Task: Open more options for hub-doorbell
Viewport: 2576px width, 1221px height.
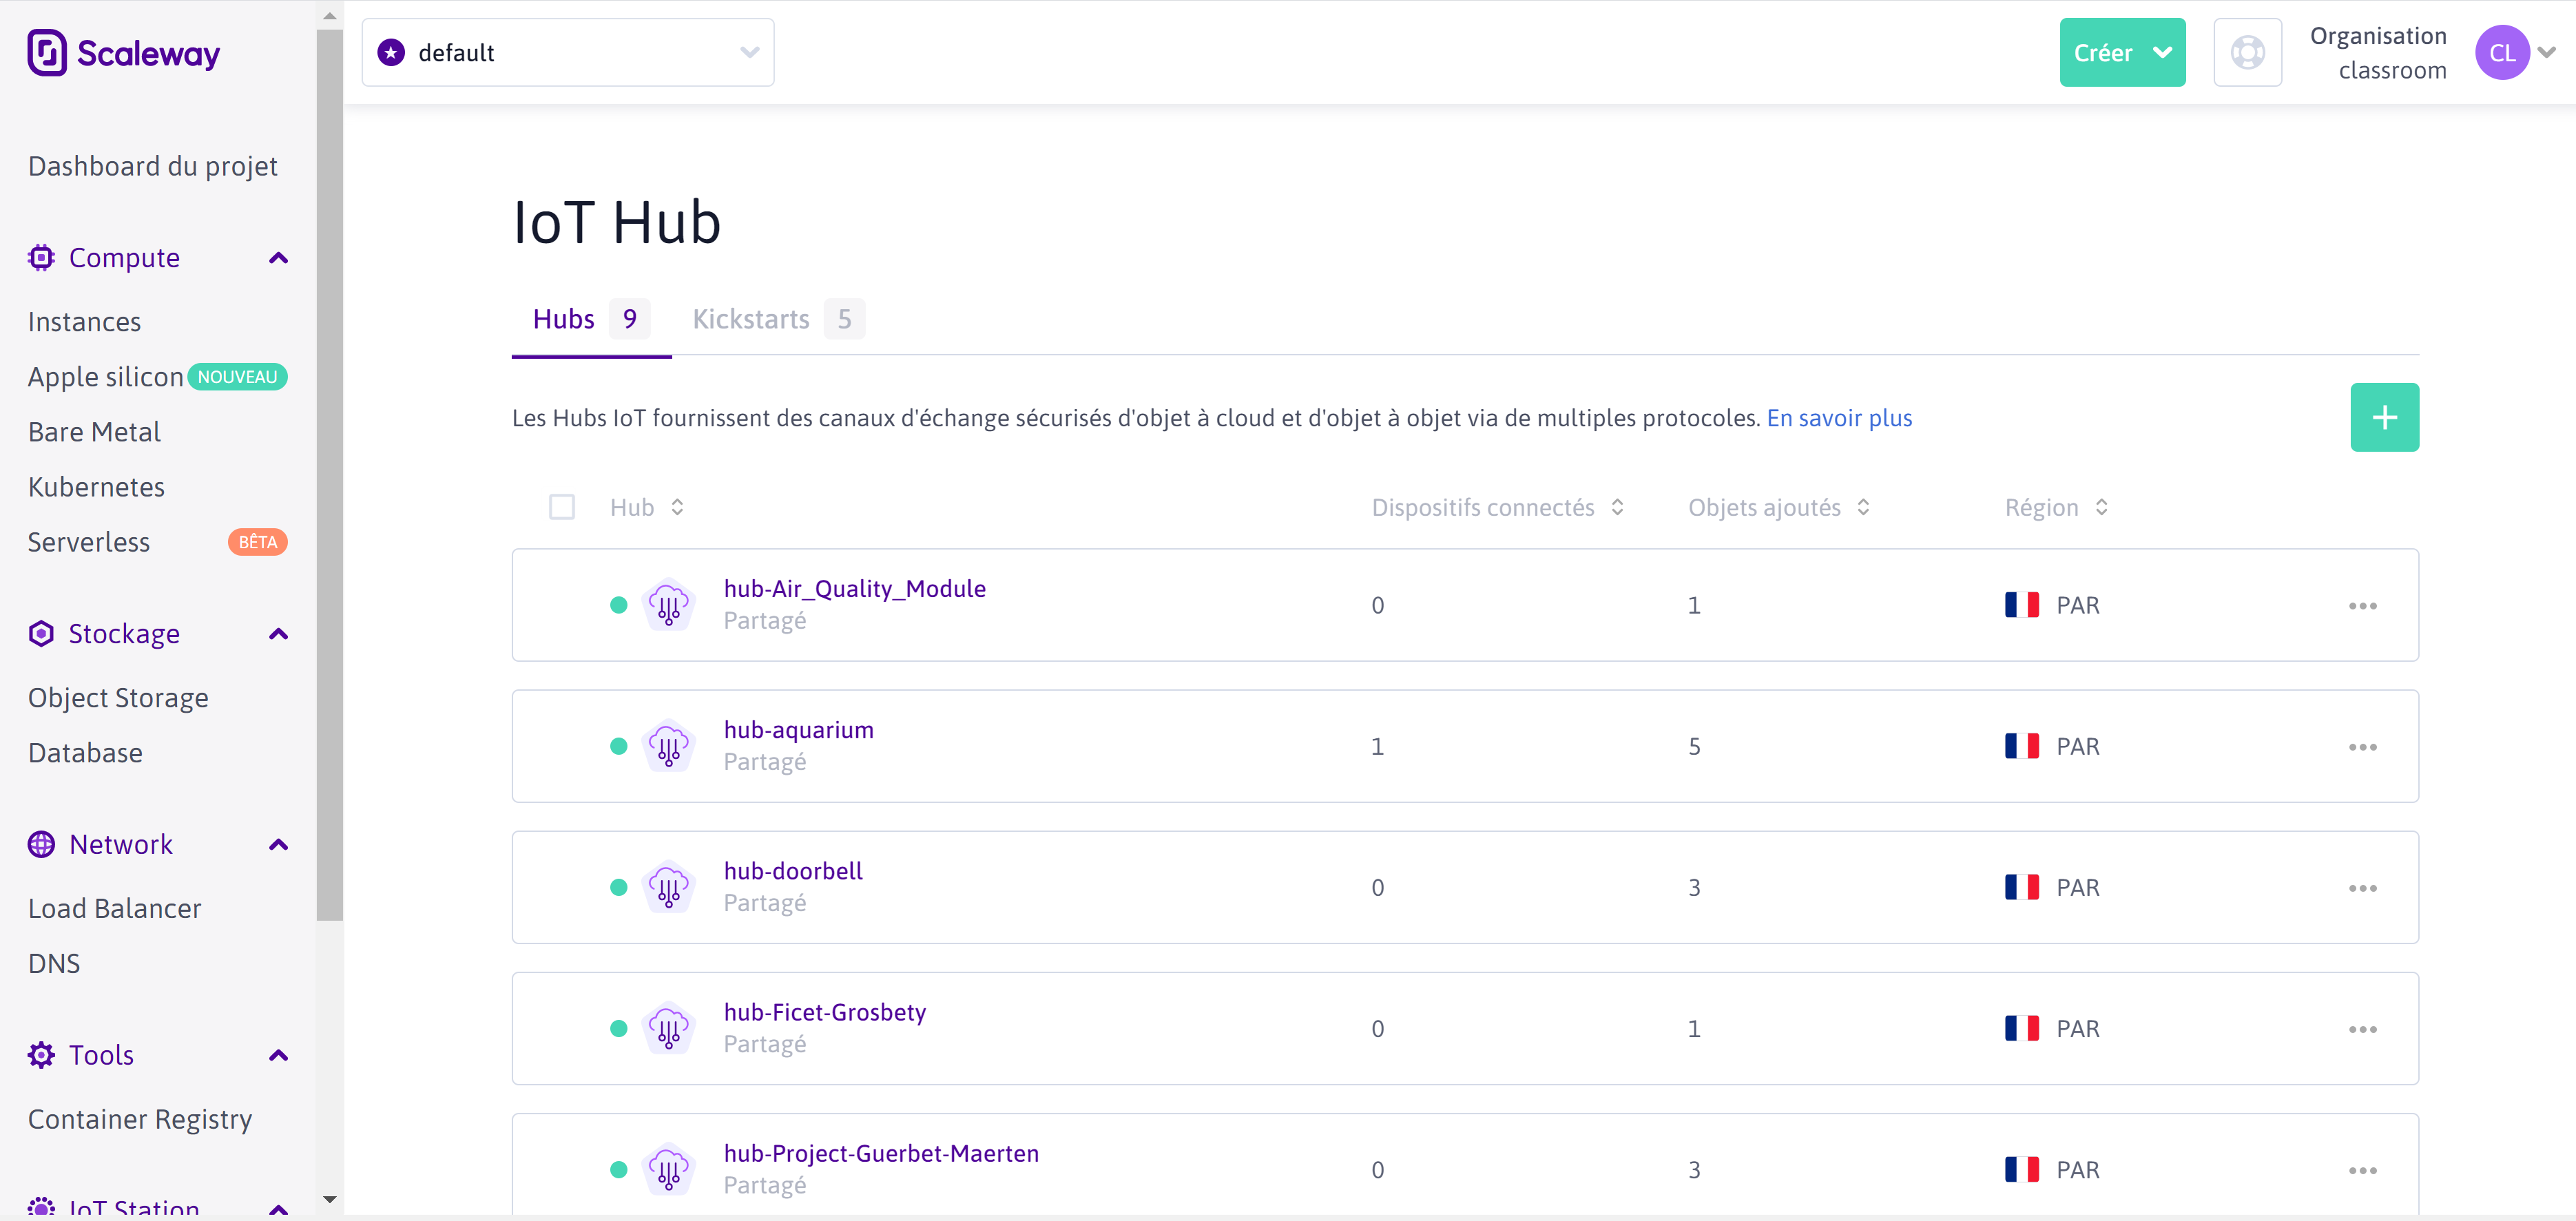Action: coord(2362,887)
